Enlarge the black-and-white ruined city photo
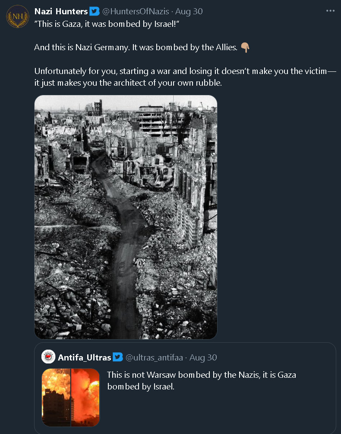The image size is (341, 434). (126, 216)
